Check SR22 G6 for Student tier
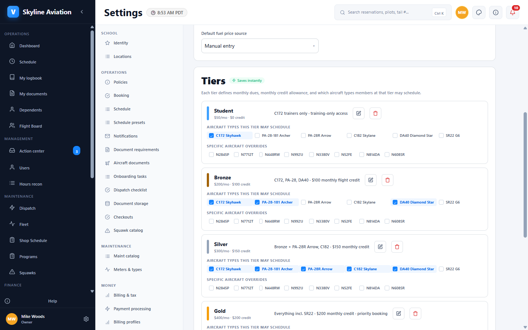The width and height of the screenshot is (528, 330). [441, 136]
